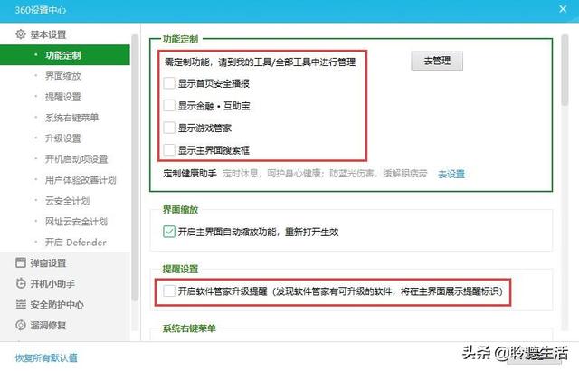Select 升级设置 sidebar item
The image size is (579, 371).
click(x=62, y=138)
